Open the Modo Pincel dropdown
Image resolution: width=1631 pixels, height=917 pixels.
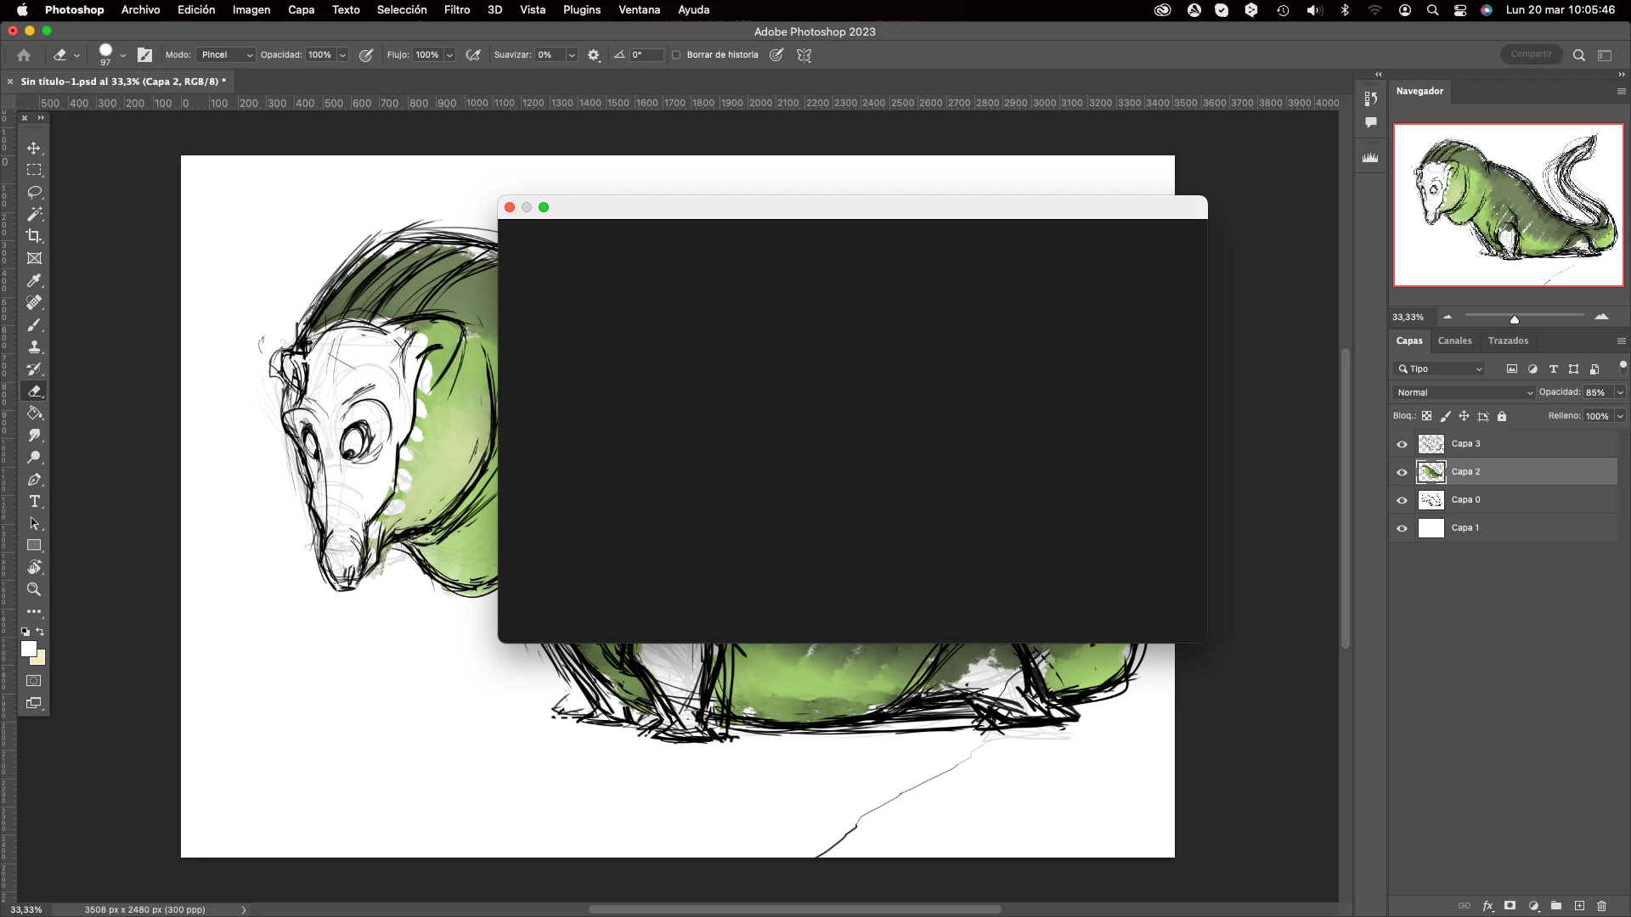point(225,55)
